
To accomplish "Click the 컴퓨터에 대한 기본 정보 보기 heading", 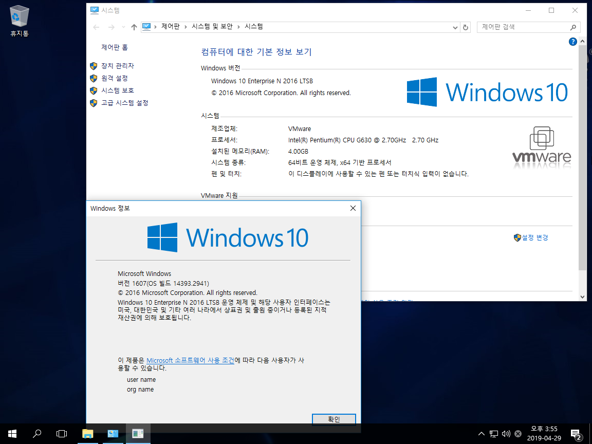I will tap(256, 52).
